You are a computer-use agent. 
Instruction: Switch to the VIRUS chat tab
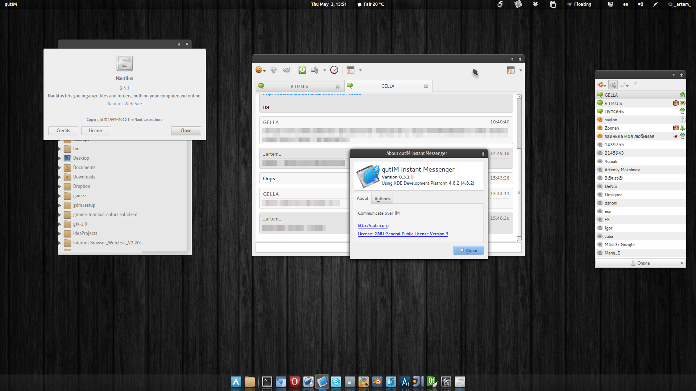point(299,87)
